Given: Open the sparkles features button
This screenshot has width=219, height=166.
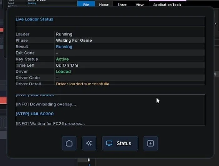Looking at the screenshot, I should pyautogui.click(x=89, y=143).
